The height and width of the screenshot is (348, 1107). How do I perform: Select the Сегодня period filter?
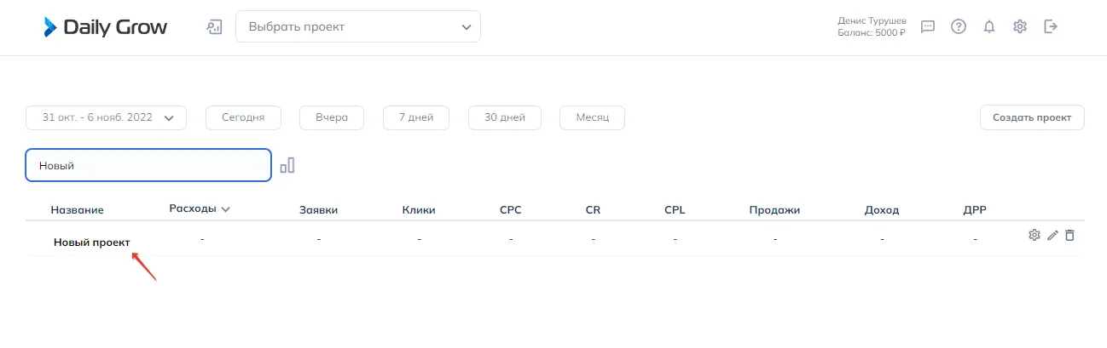point(243,117)
